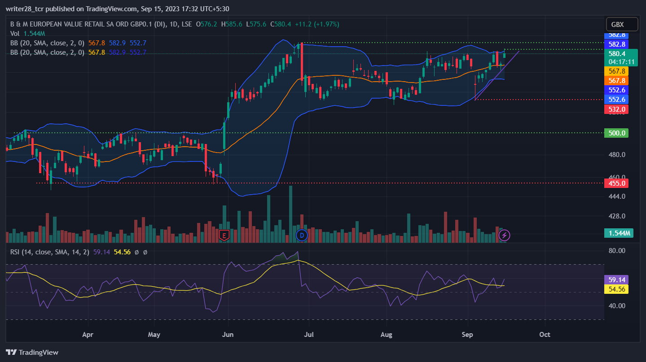Click the 04:17:11 bar countdown timer
This screenshot has height=362, width=646.
point(621,62)
